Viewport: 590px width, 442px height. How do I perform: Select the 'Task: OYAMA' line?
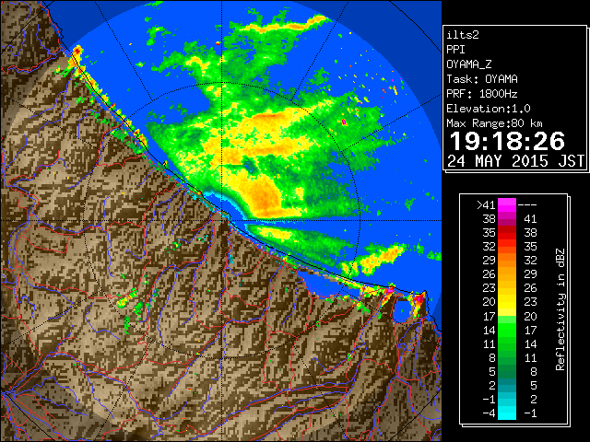[482, 79]
